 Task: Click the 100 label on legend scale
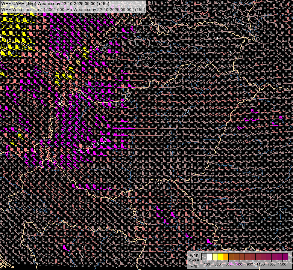tap(207, 264)
